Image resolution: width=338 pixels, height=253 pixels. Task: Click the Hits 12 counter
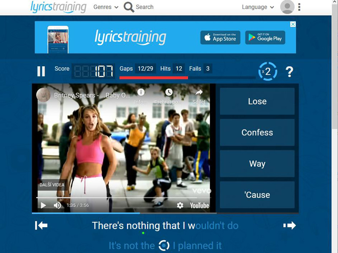(x=172, y=69)
